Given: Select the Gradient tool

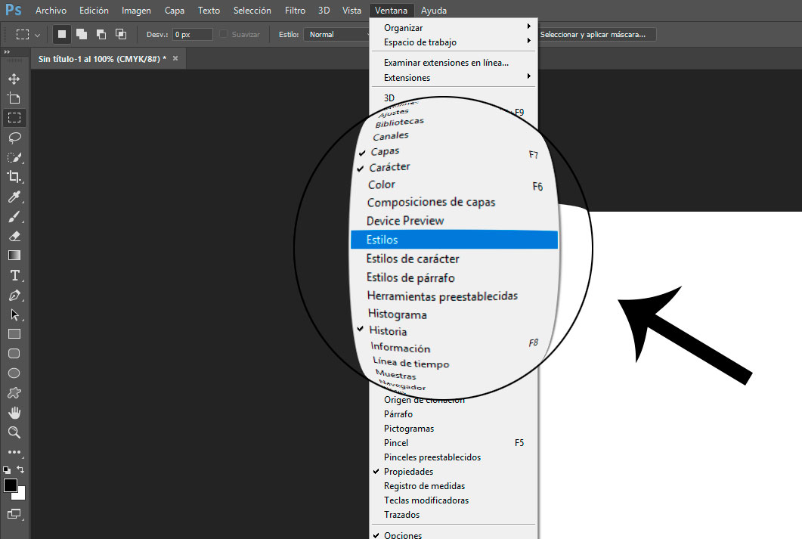Looking at the screenshot, I should (x=14, y=256).
